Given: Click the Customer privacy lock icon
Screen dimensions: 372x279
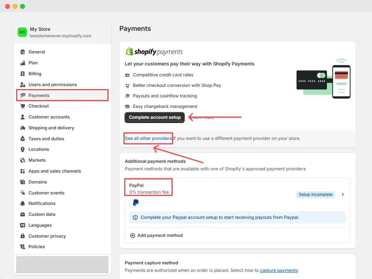Looking at the screenshot, I should [23, 236].
